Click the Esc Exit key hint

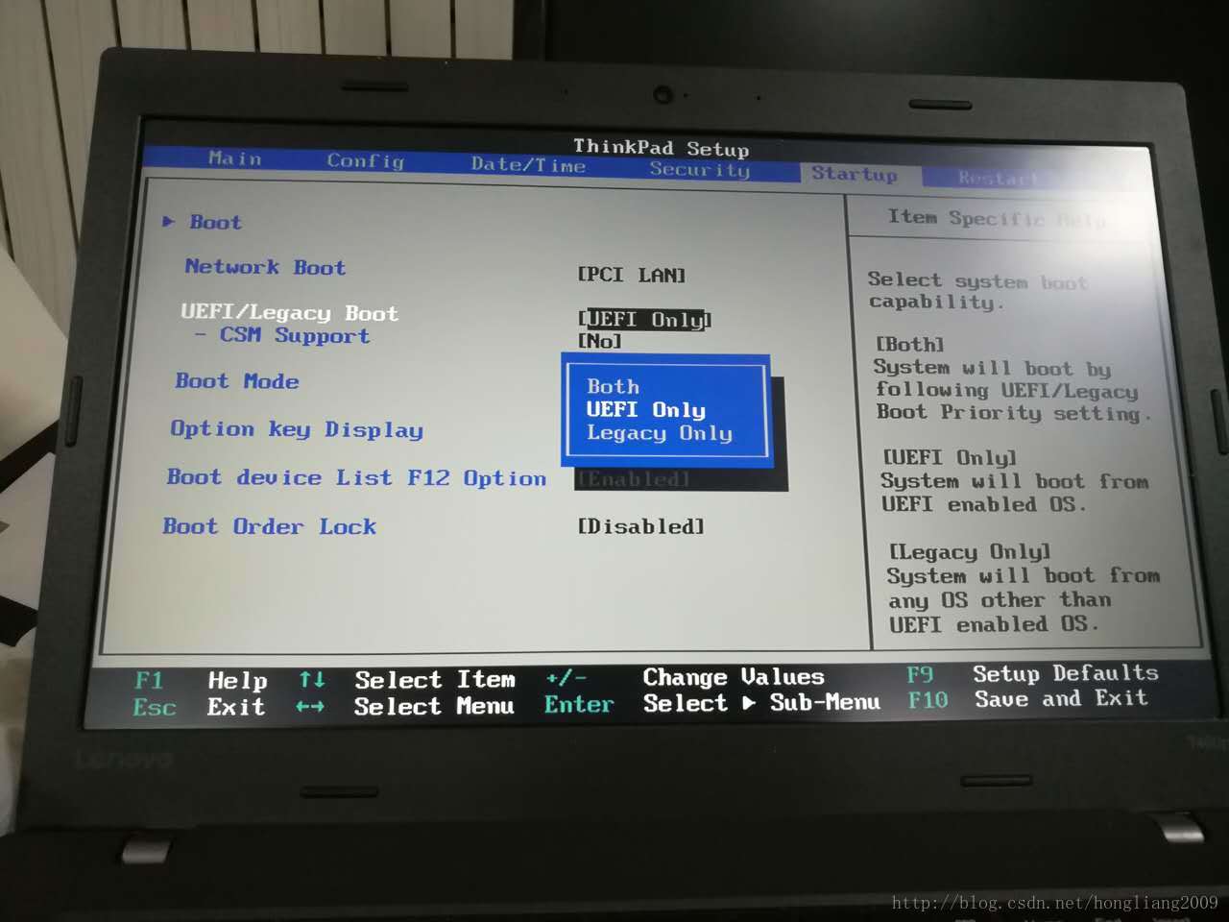(x=199, y=707)
